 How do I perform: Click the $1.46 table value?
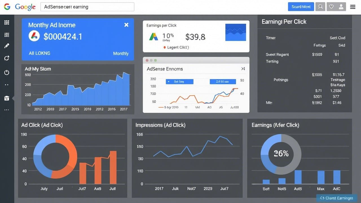337,103
